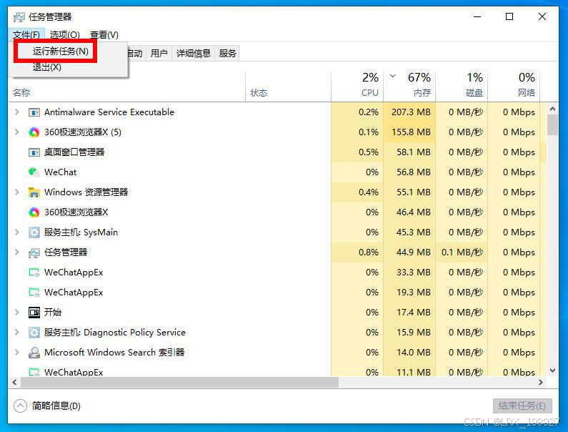
Task: Click the 0.8% CPU value
Action: (x=369, y=252)
